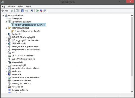Click the Update driver toolbar icon
Viewport: 135px width, 98px height.
[37, 11]
